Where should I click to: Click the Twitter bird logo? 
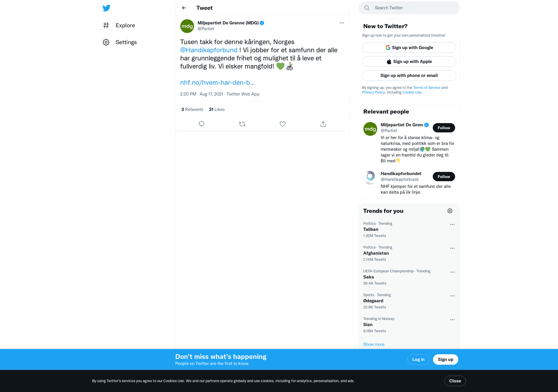click(106, 8)
